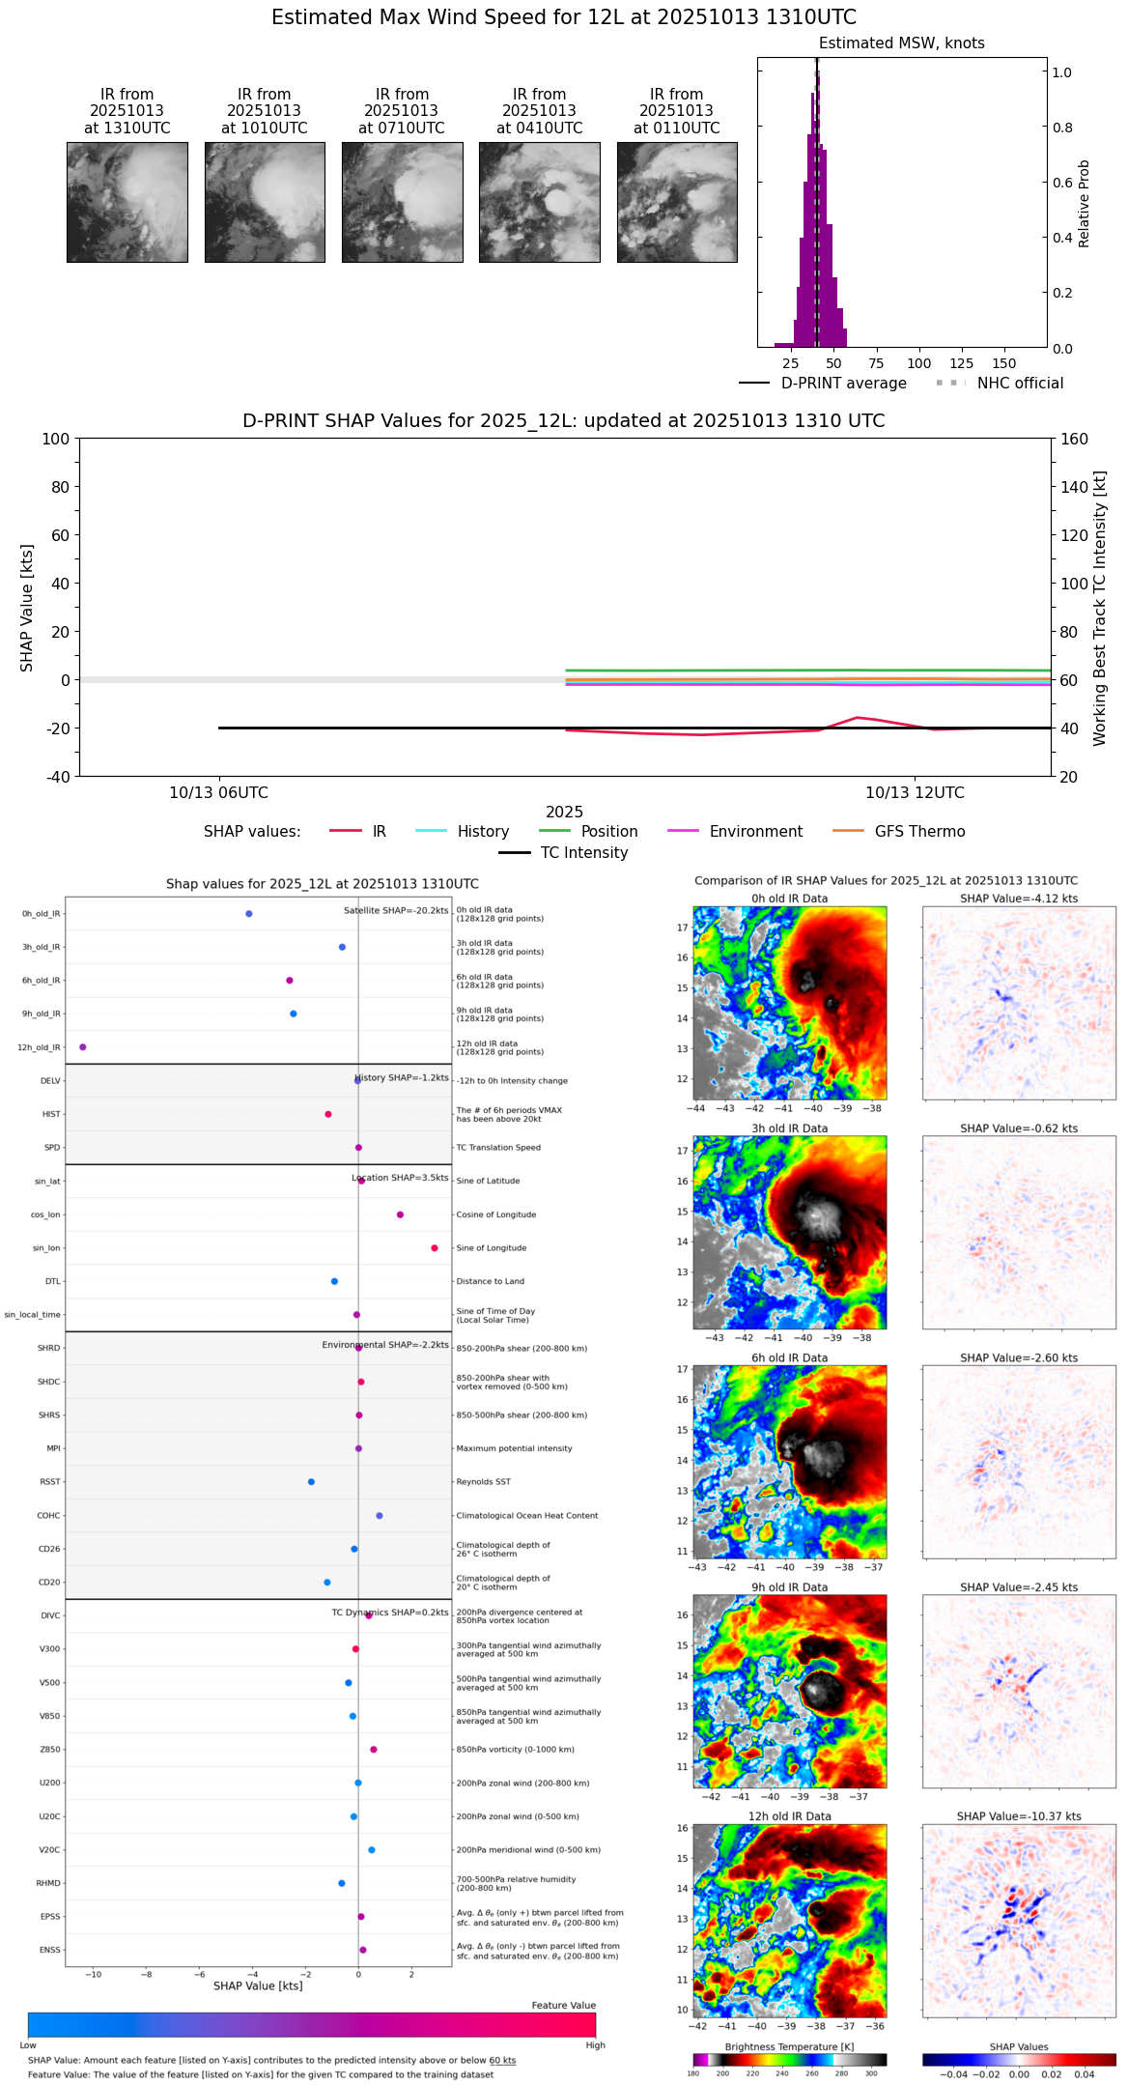The width and height of the screenshot is (1128, 2085).
Task: Click the 0h old IR Data map
Action: (x=789, y=1002)
